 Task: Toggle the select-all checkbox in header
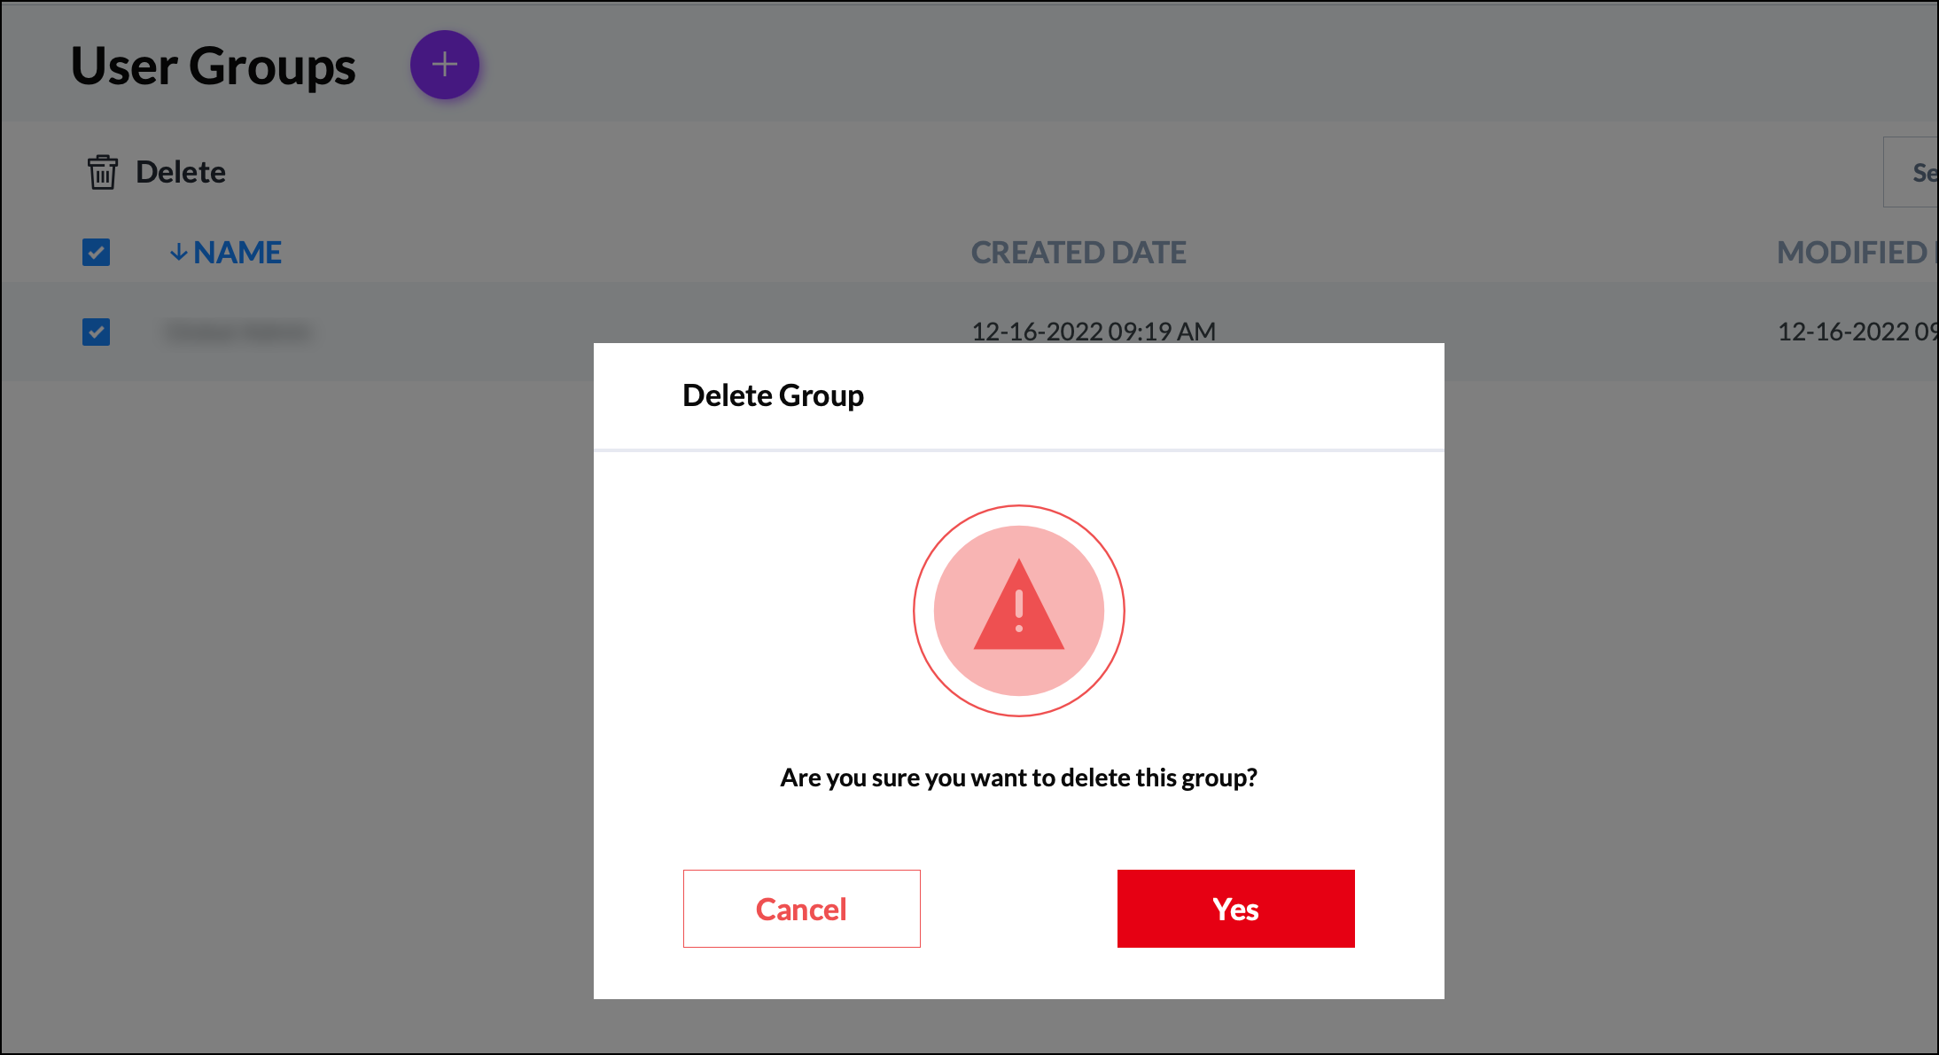(96, 253)
